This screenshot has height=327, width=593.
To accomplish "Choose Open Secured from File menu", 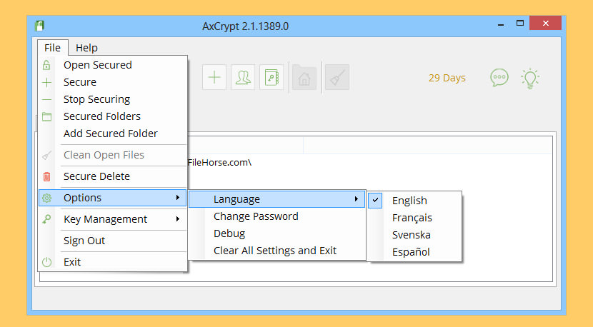I will (113, 65).
